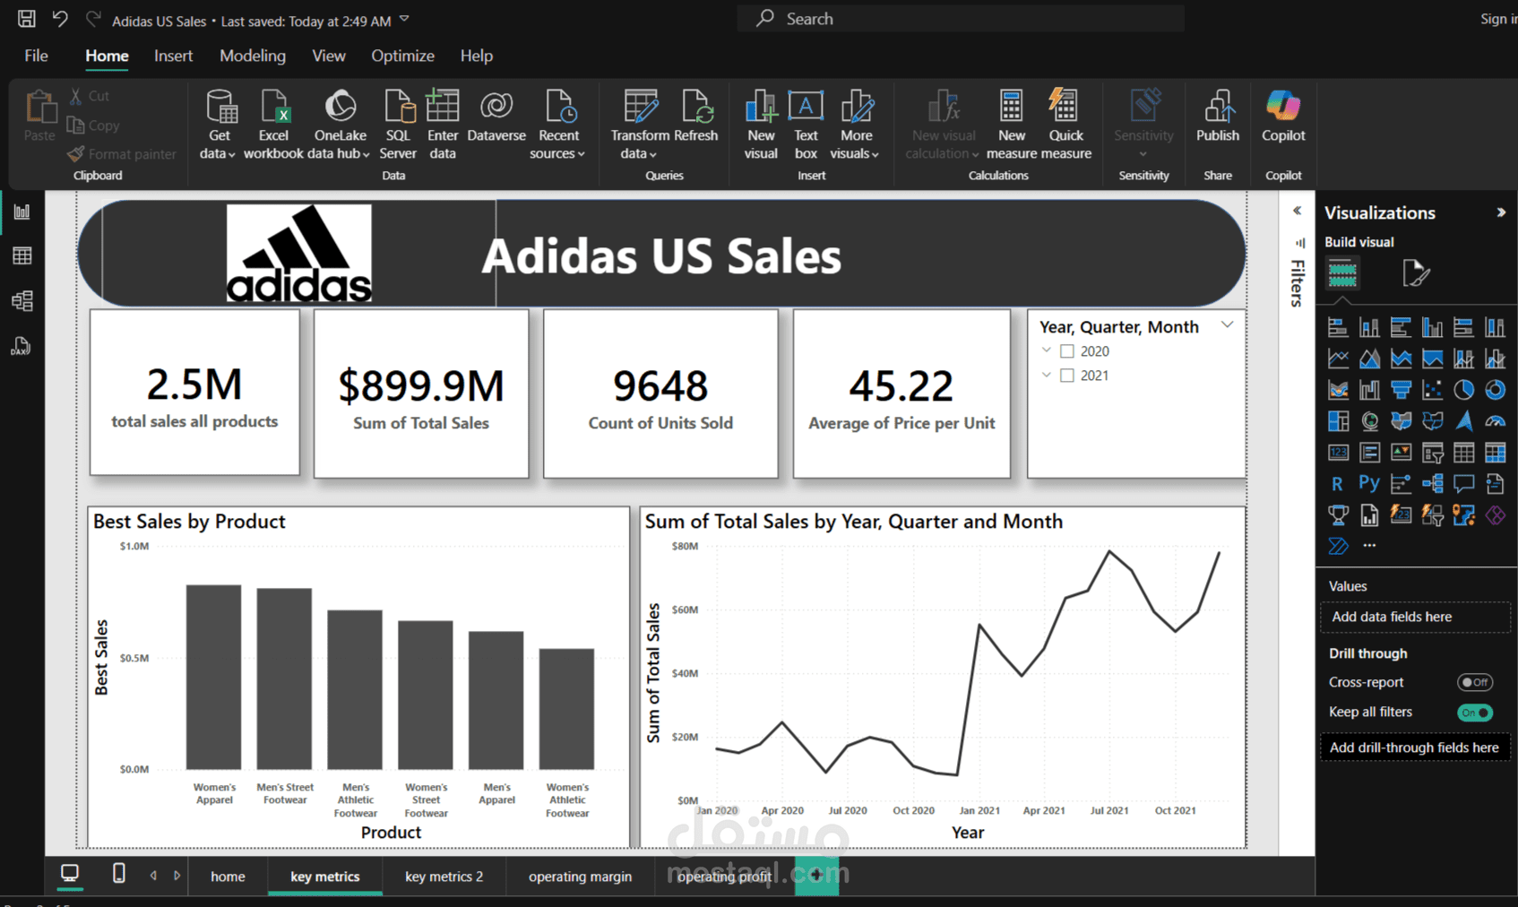
Task: Switch to mobile layout view
Action: point(118,873)
